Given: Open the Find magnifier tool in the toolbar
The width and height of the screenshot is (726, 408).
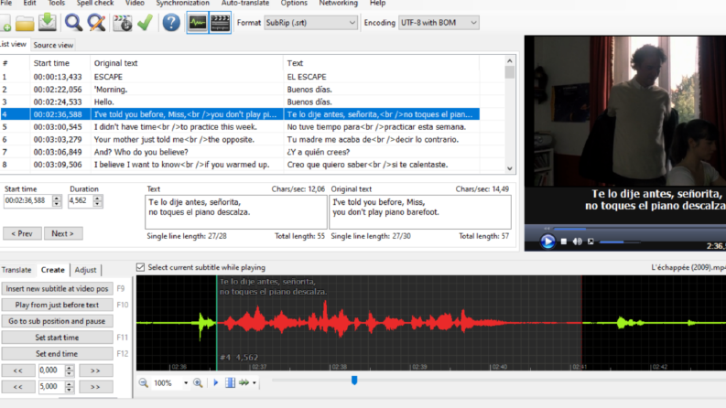Looking at the screenshot, I should click(x=73, y=22).
